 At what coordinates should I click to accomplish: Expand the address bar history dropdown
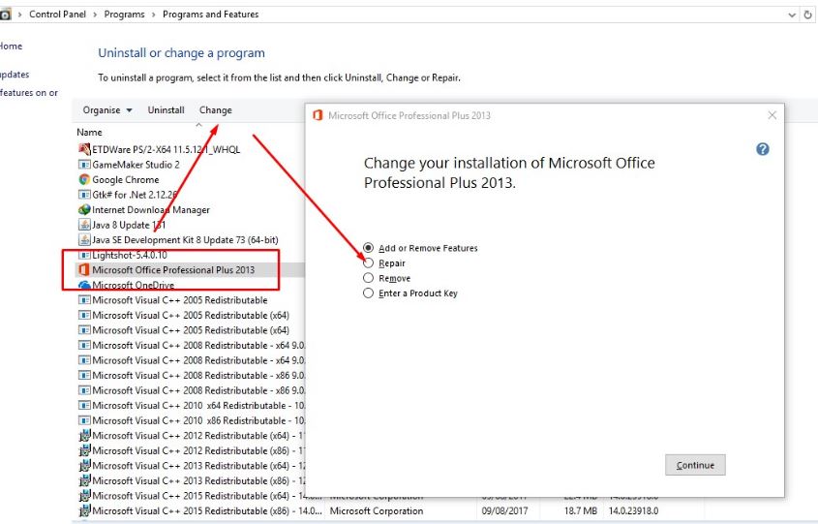point(792,15)
